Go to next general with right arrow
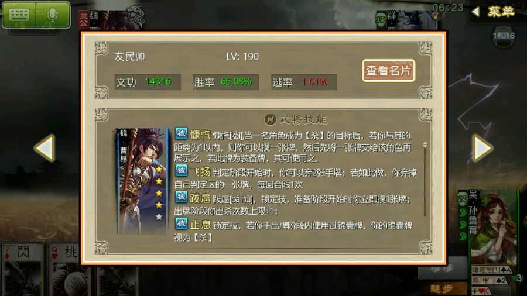Viewport: 527px width, 296px height. tap(482, 148)
